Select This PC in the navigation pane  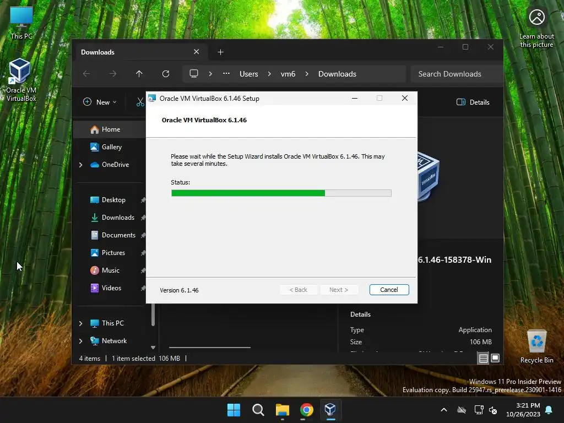(112, 323)
